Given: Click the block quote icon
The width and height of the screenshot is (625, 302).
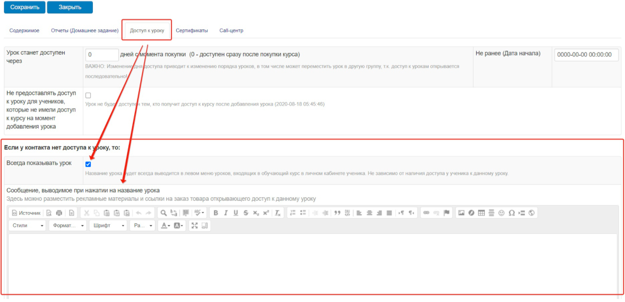Looking at the screenshot, I should pos(337,213).
